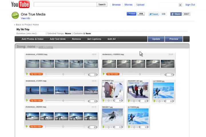The width and height of the screenshot is (206, 137).
Task: Click play icon under dv1846037.jpg photo
Action: [104, 100]
